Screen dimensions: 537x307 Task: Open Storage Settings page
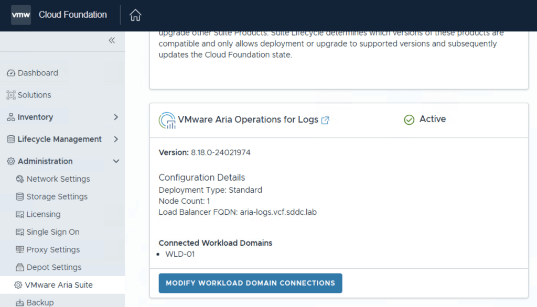point(57,196)
